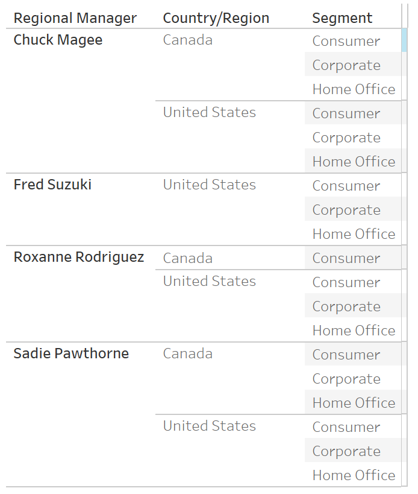Click Canada under Sadie Pawthorne
This screenshot has height=494, width=418.
pyautogui.click(x=188, y=353)
